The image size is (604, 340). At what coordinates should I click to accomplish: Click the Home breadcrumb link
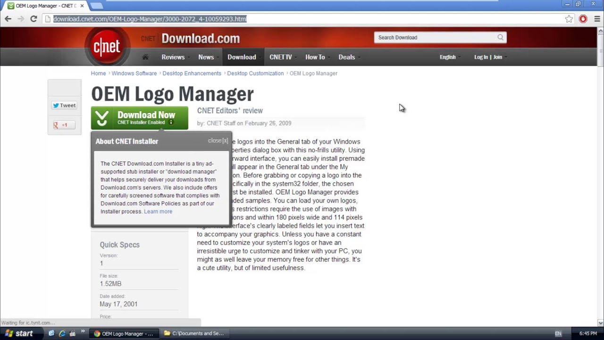(98, 73)
